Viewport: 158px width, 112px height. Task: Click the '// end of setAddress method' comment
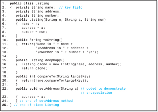pos(46,101)
